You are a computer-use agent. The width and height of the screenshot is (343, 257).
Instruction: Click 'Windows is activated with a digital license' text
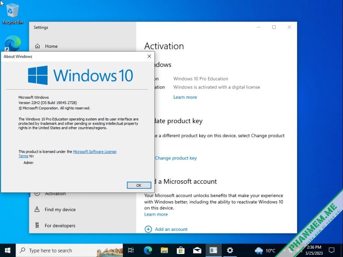(x=217, y=87)
